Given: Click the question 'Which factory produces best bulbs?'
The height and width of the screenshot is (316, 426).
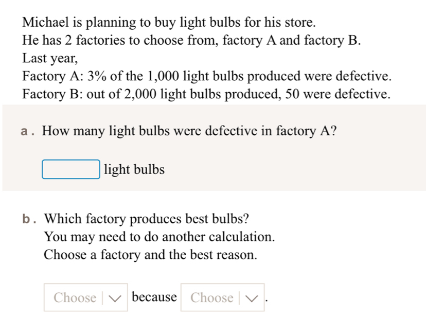Looking at the screenshot, I should pos(147,219).
